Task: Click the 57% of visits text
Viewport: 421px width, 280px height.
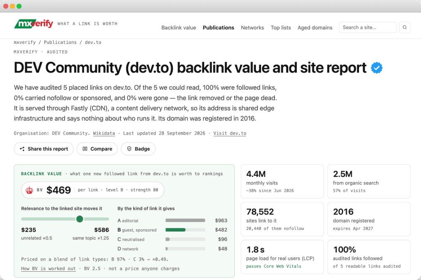Action: (x=349, y=191)
